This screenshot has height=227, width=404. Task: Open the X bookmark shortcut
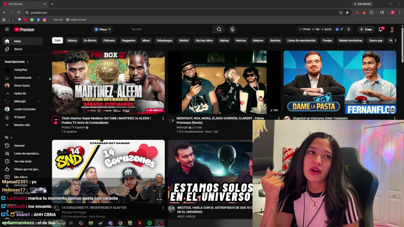click(x=13, y=20)
